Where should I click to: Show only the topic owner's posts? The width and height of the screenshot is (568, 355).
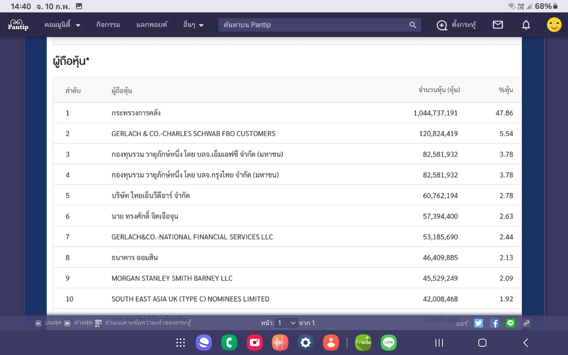click(143, 323)
